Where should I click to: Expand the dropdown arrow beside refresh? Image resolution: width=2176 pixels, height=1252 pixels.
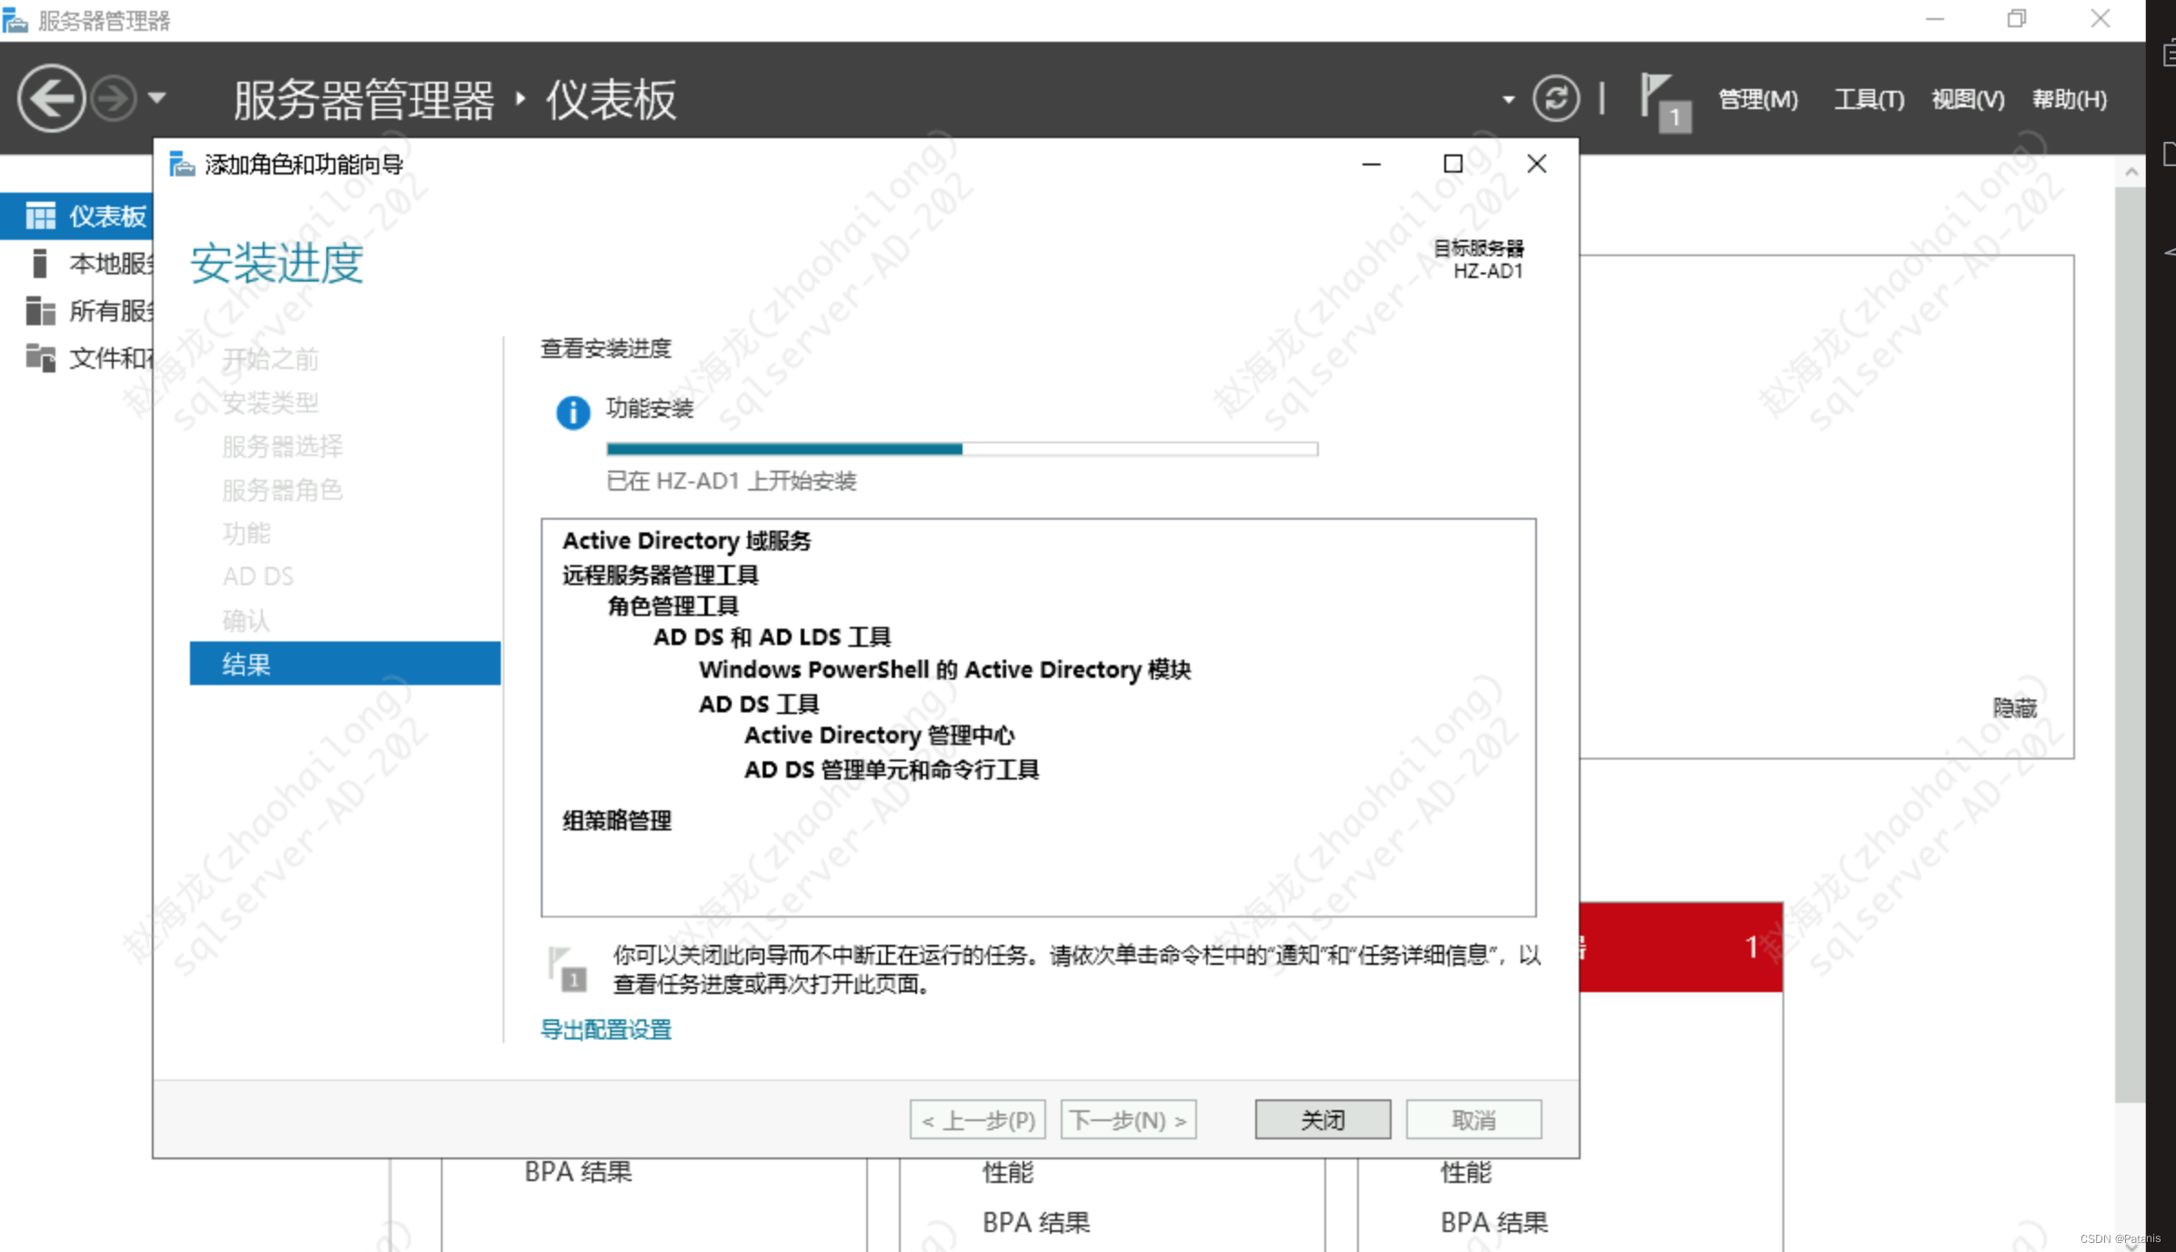tap(1508, 100)
